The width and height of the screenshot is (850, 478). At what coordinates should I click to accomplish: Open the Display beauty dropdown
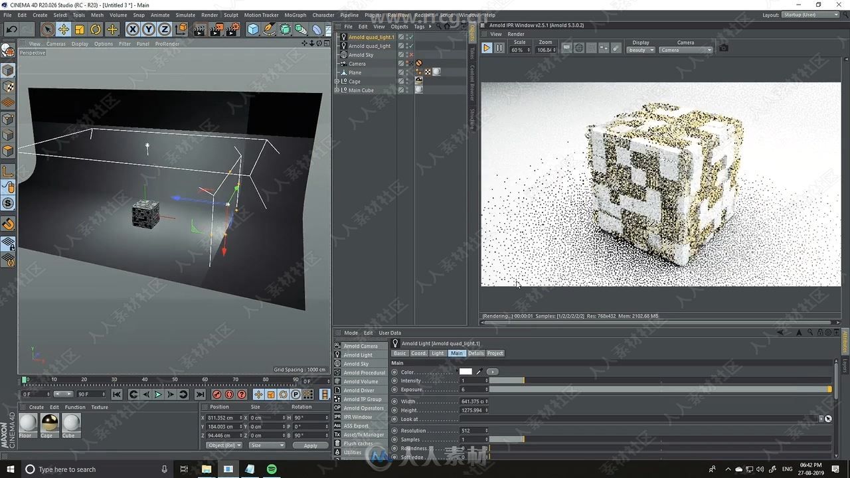coord(641,50)
